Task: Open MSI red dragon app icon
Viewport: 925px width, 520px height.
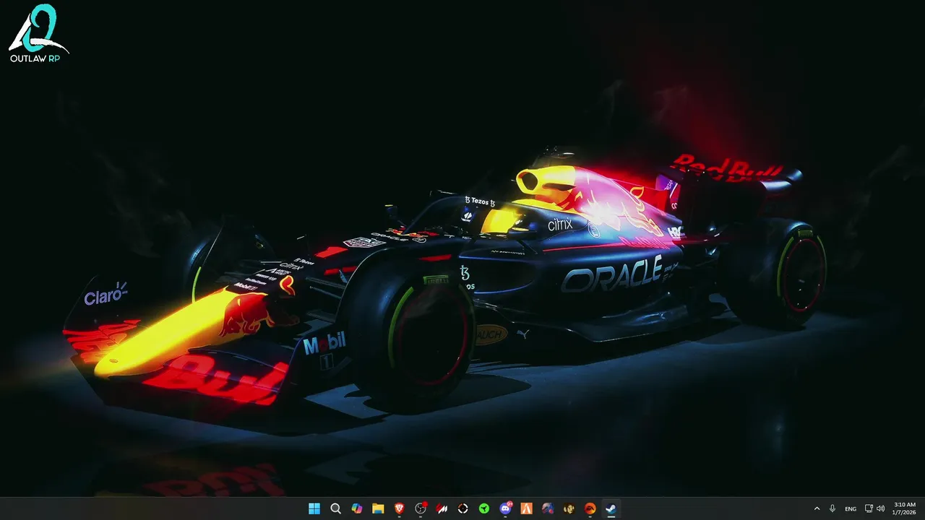Action: pyautogui.click(x=442, y=508)
